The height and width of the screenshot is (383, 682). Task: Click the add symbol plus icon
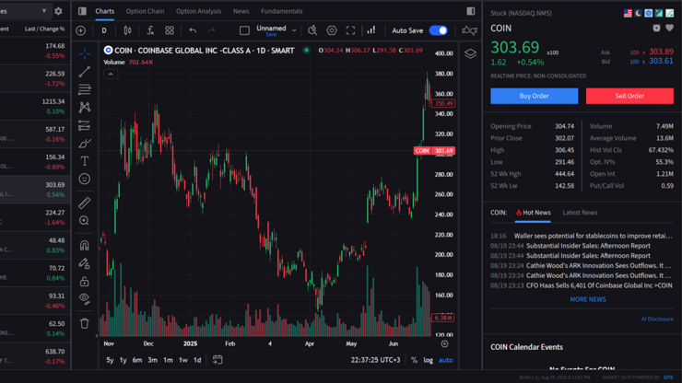[x=80, y=30]
